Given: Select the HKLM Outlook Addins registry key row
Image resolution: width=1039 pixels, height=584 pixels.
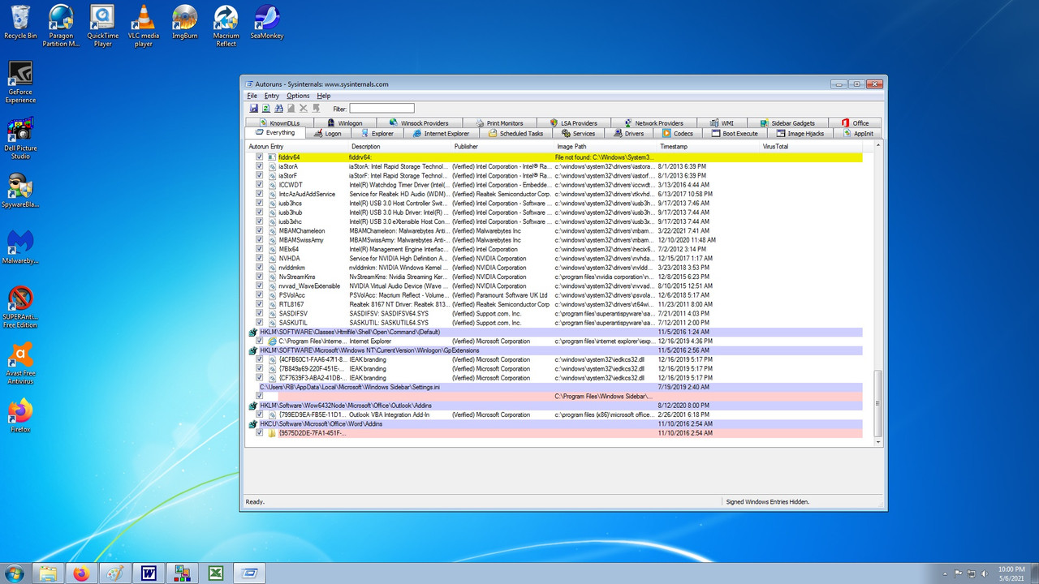Looking at the screenshot, I should [x=556, y=406].
